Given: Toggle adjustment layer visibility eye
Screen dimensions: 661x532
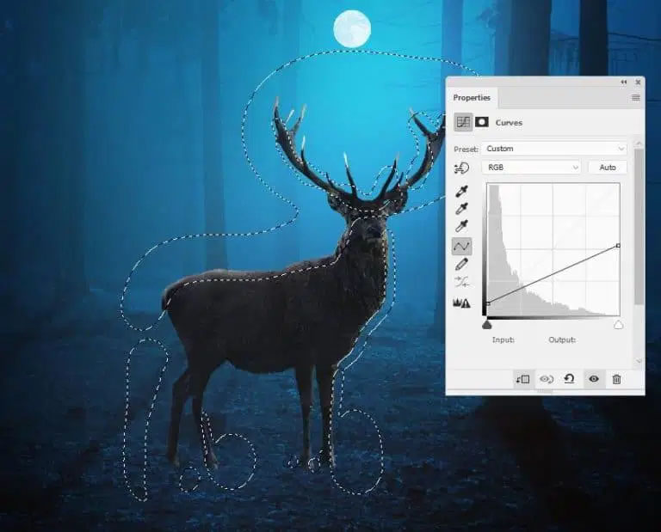Looking at the screenshot, I should [x=594, y=379].
